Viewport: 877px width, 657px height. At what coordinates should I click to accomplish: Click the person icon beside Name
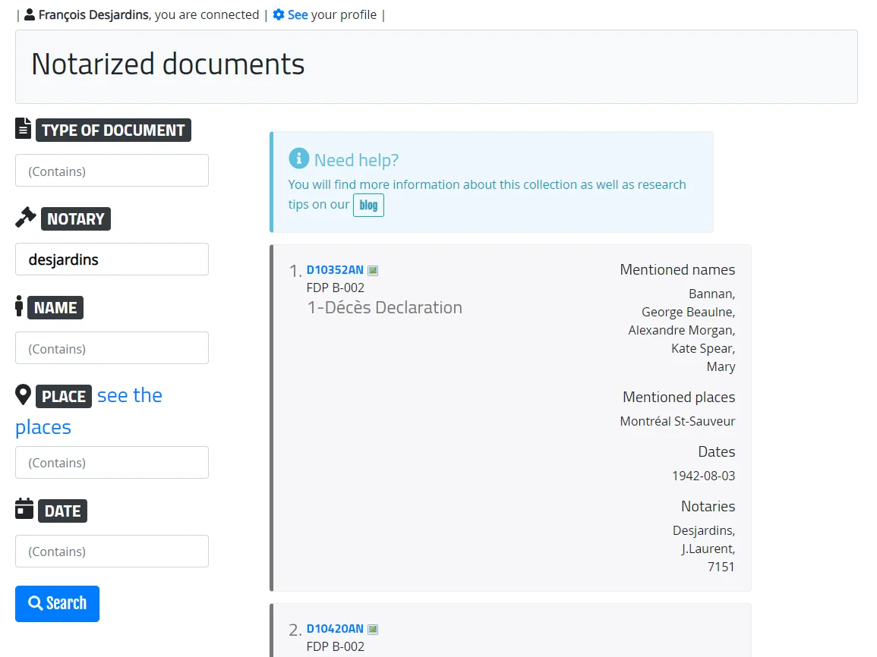(19, 306)
